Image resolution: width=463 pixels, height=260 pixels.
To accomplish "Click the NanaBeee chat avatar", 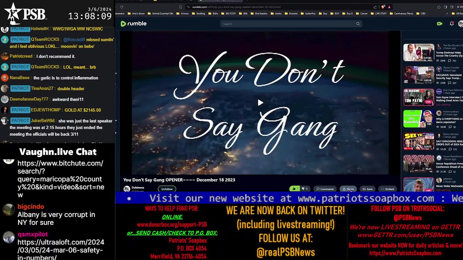I will click(x=4, y=78).
